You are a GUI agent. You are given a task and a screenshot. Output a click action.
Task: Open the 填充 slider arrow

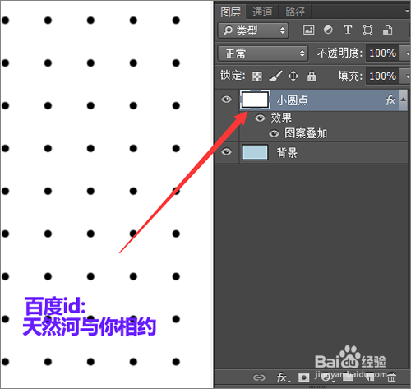click(405, 76)
